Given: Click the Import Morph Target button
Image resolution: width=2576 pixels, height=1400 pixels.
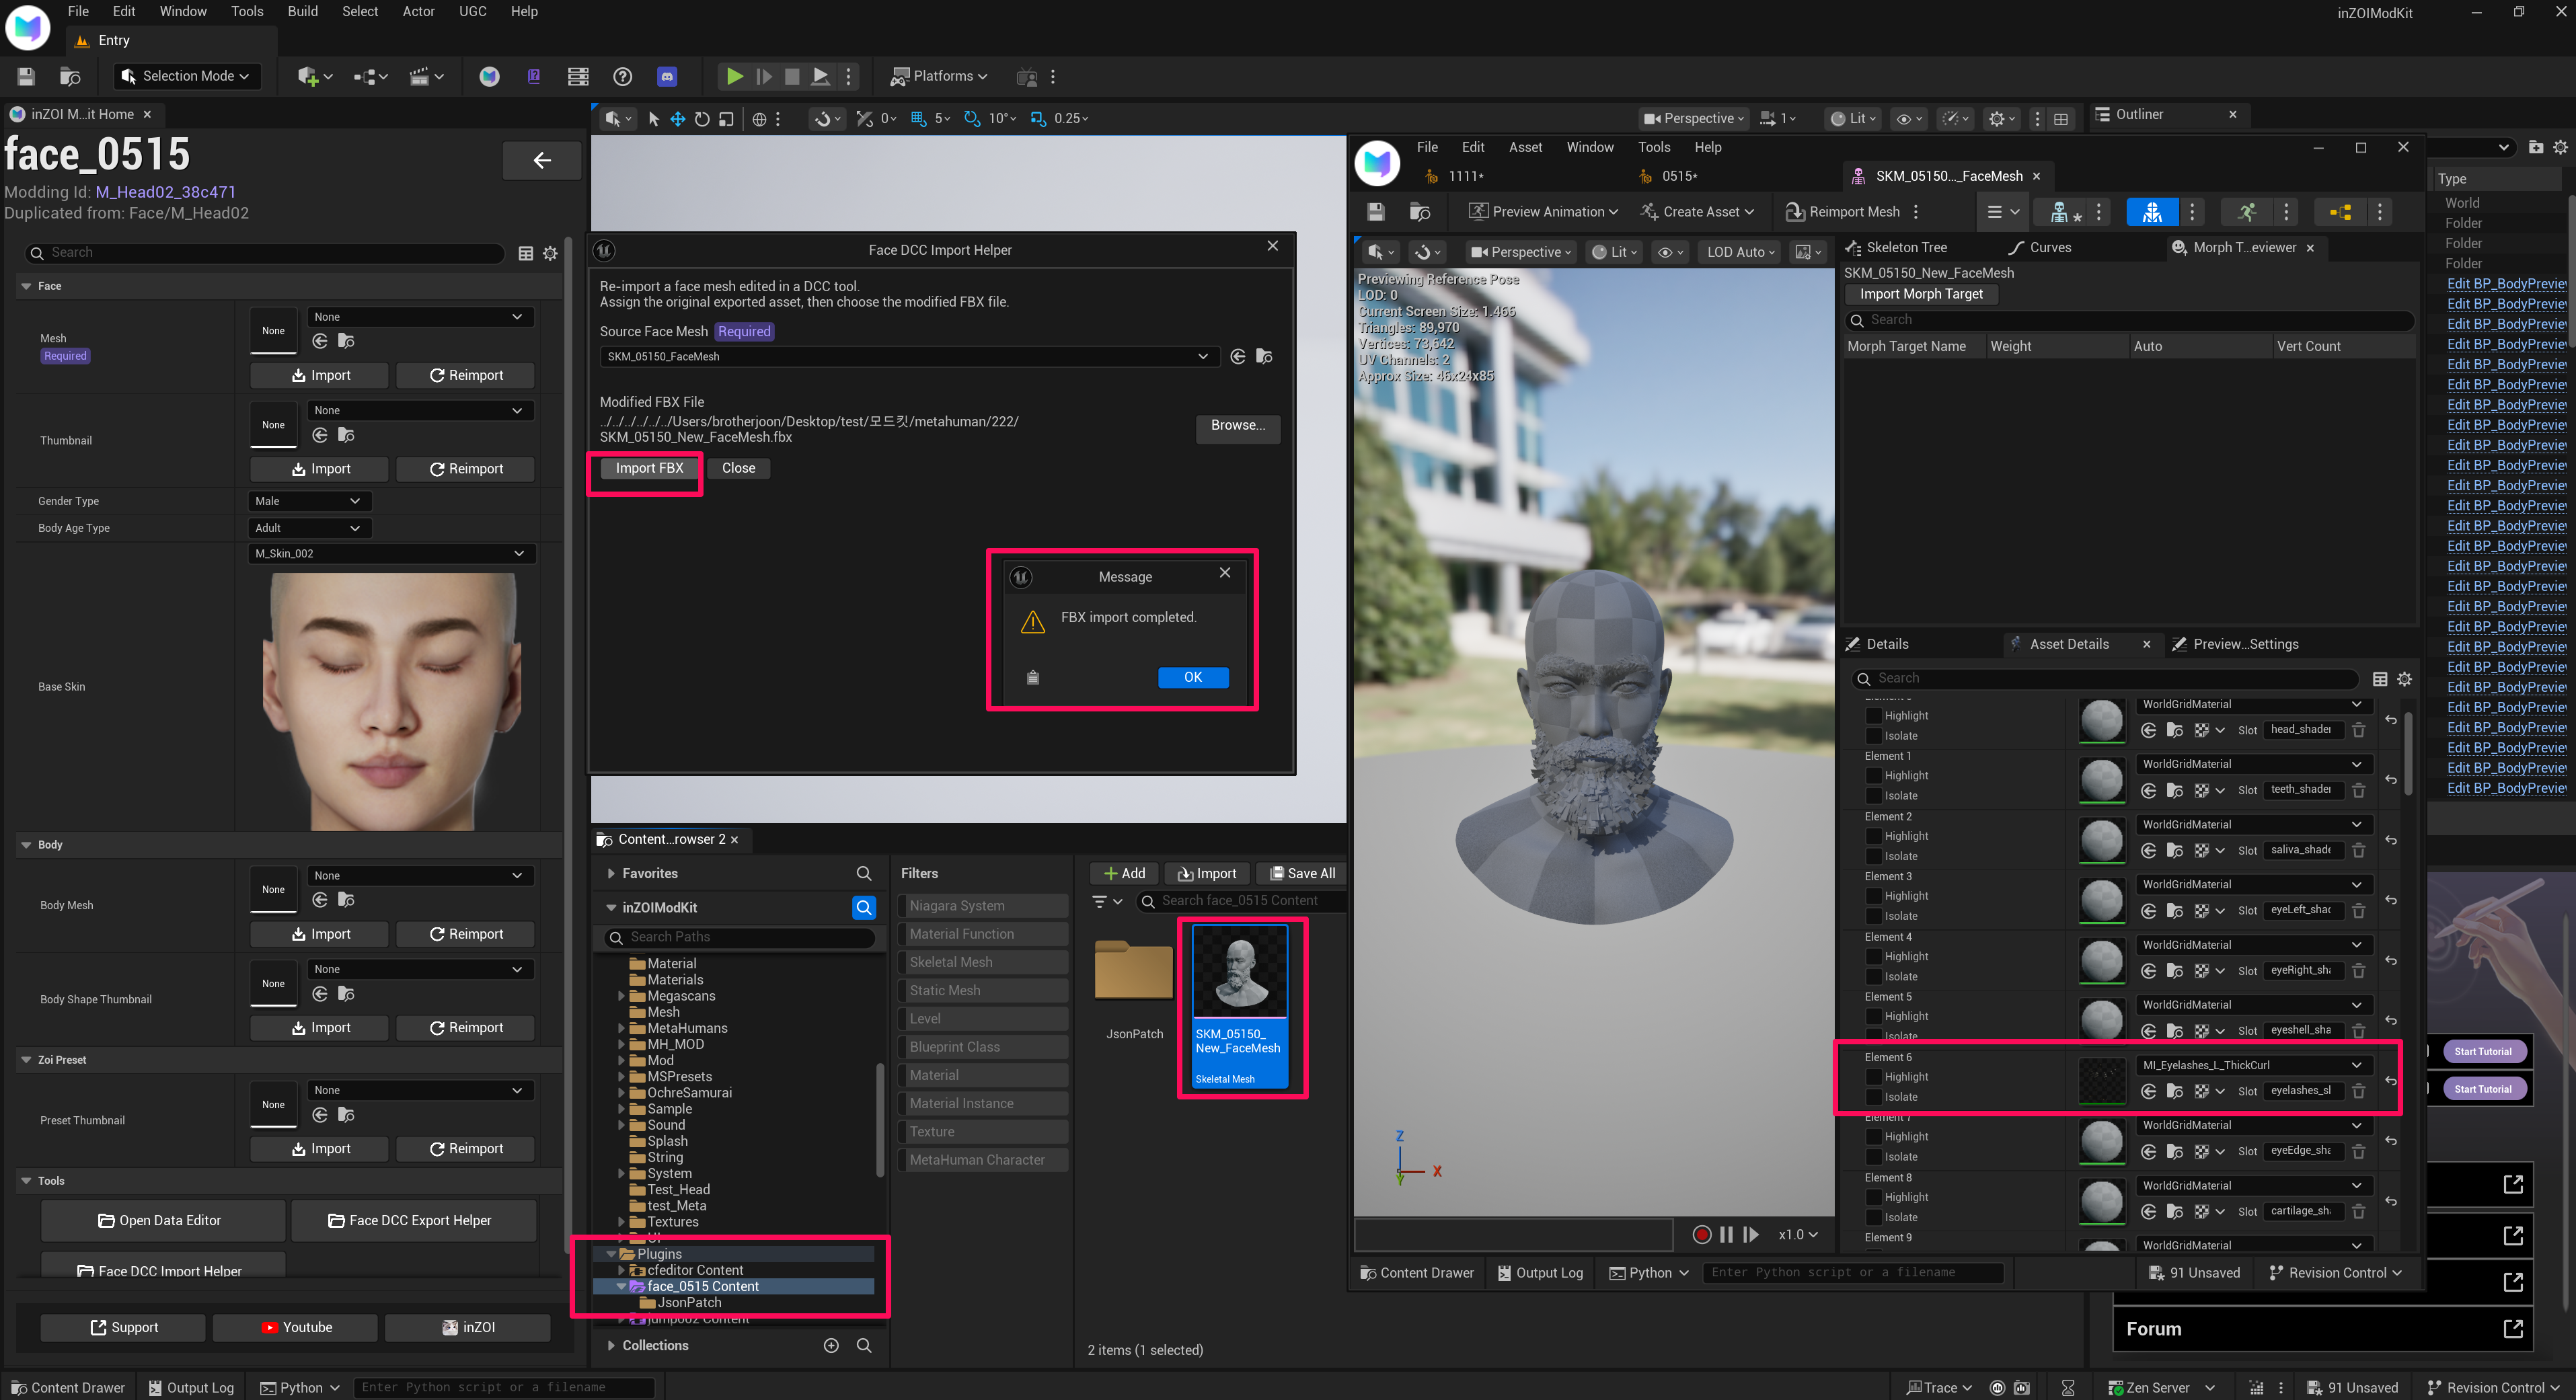Looking at the screenshot, I should tap(1920, 294).
